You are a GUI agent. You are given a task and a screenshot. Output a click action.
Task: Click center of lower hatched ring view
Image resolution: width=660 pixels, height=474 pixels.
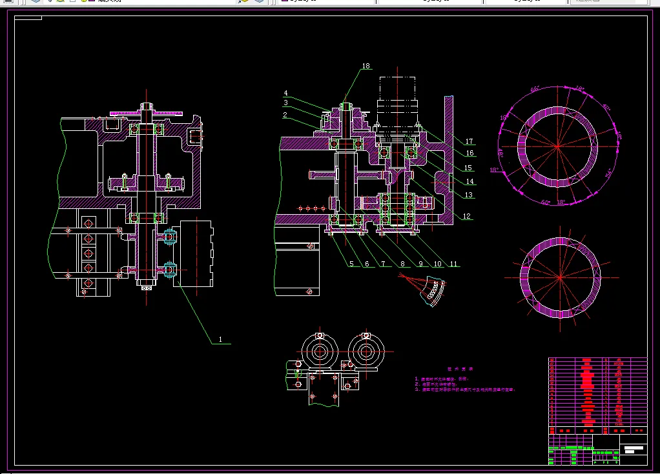(561, 277)
